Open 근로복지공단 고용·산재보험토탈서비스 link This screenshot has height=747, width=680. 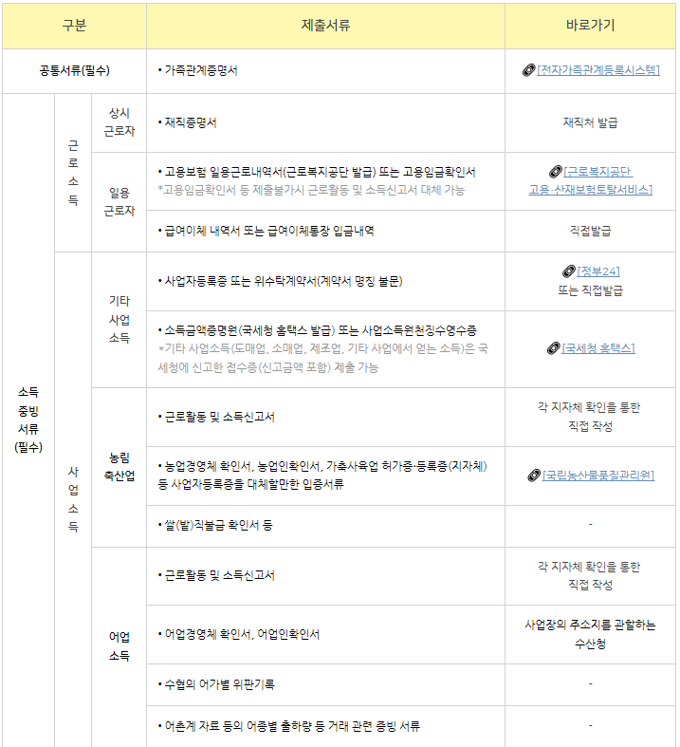pyautogui.click(x=591, y=180)
